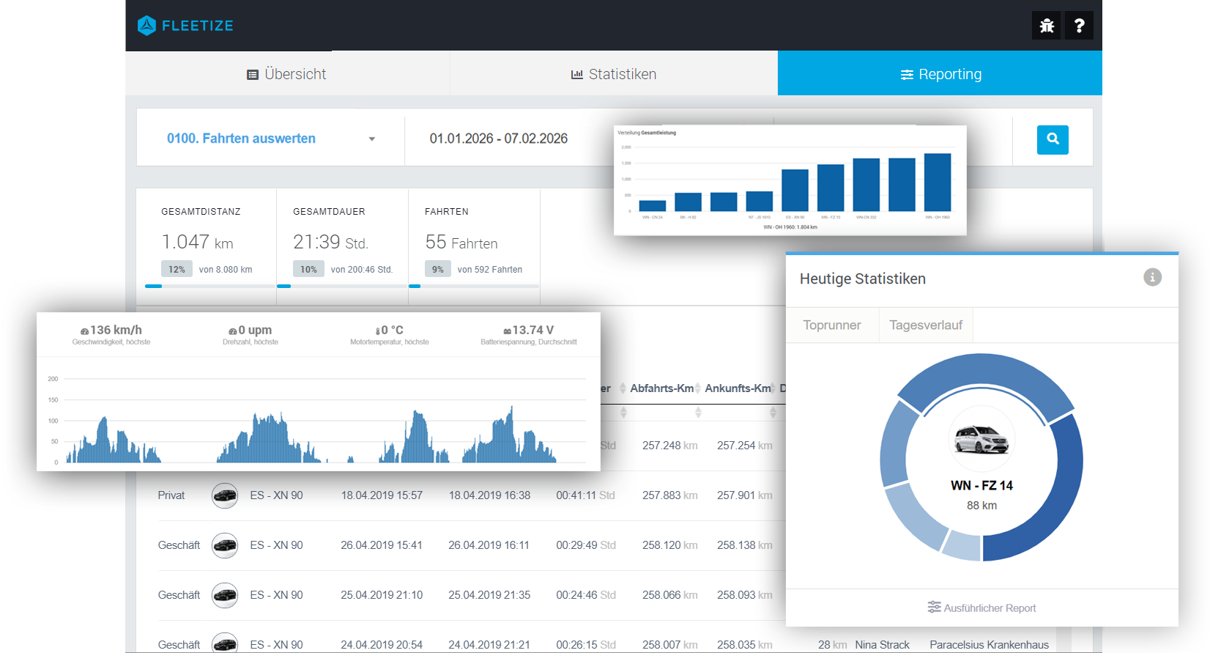1221x653 pixels.
Task: Open the help question mark icon
Action: click(1079, 26)
